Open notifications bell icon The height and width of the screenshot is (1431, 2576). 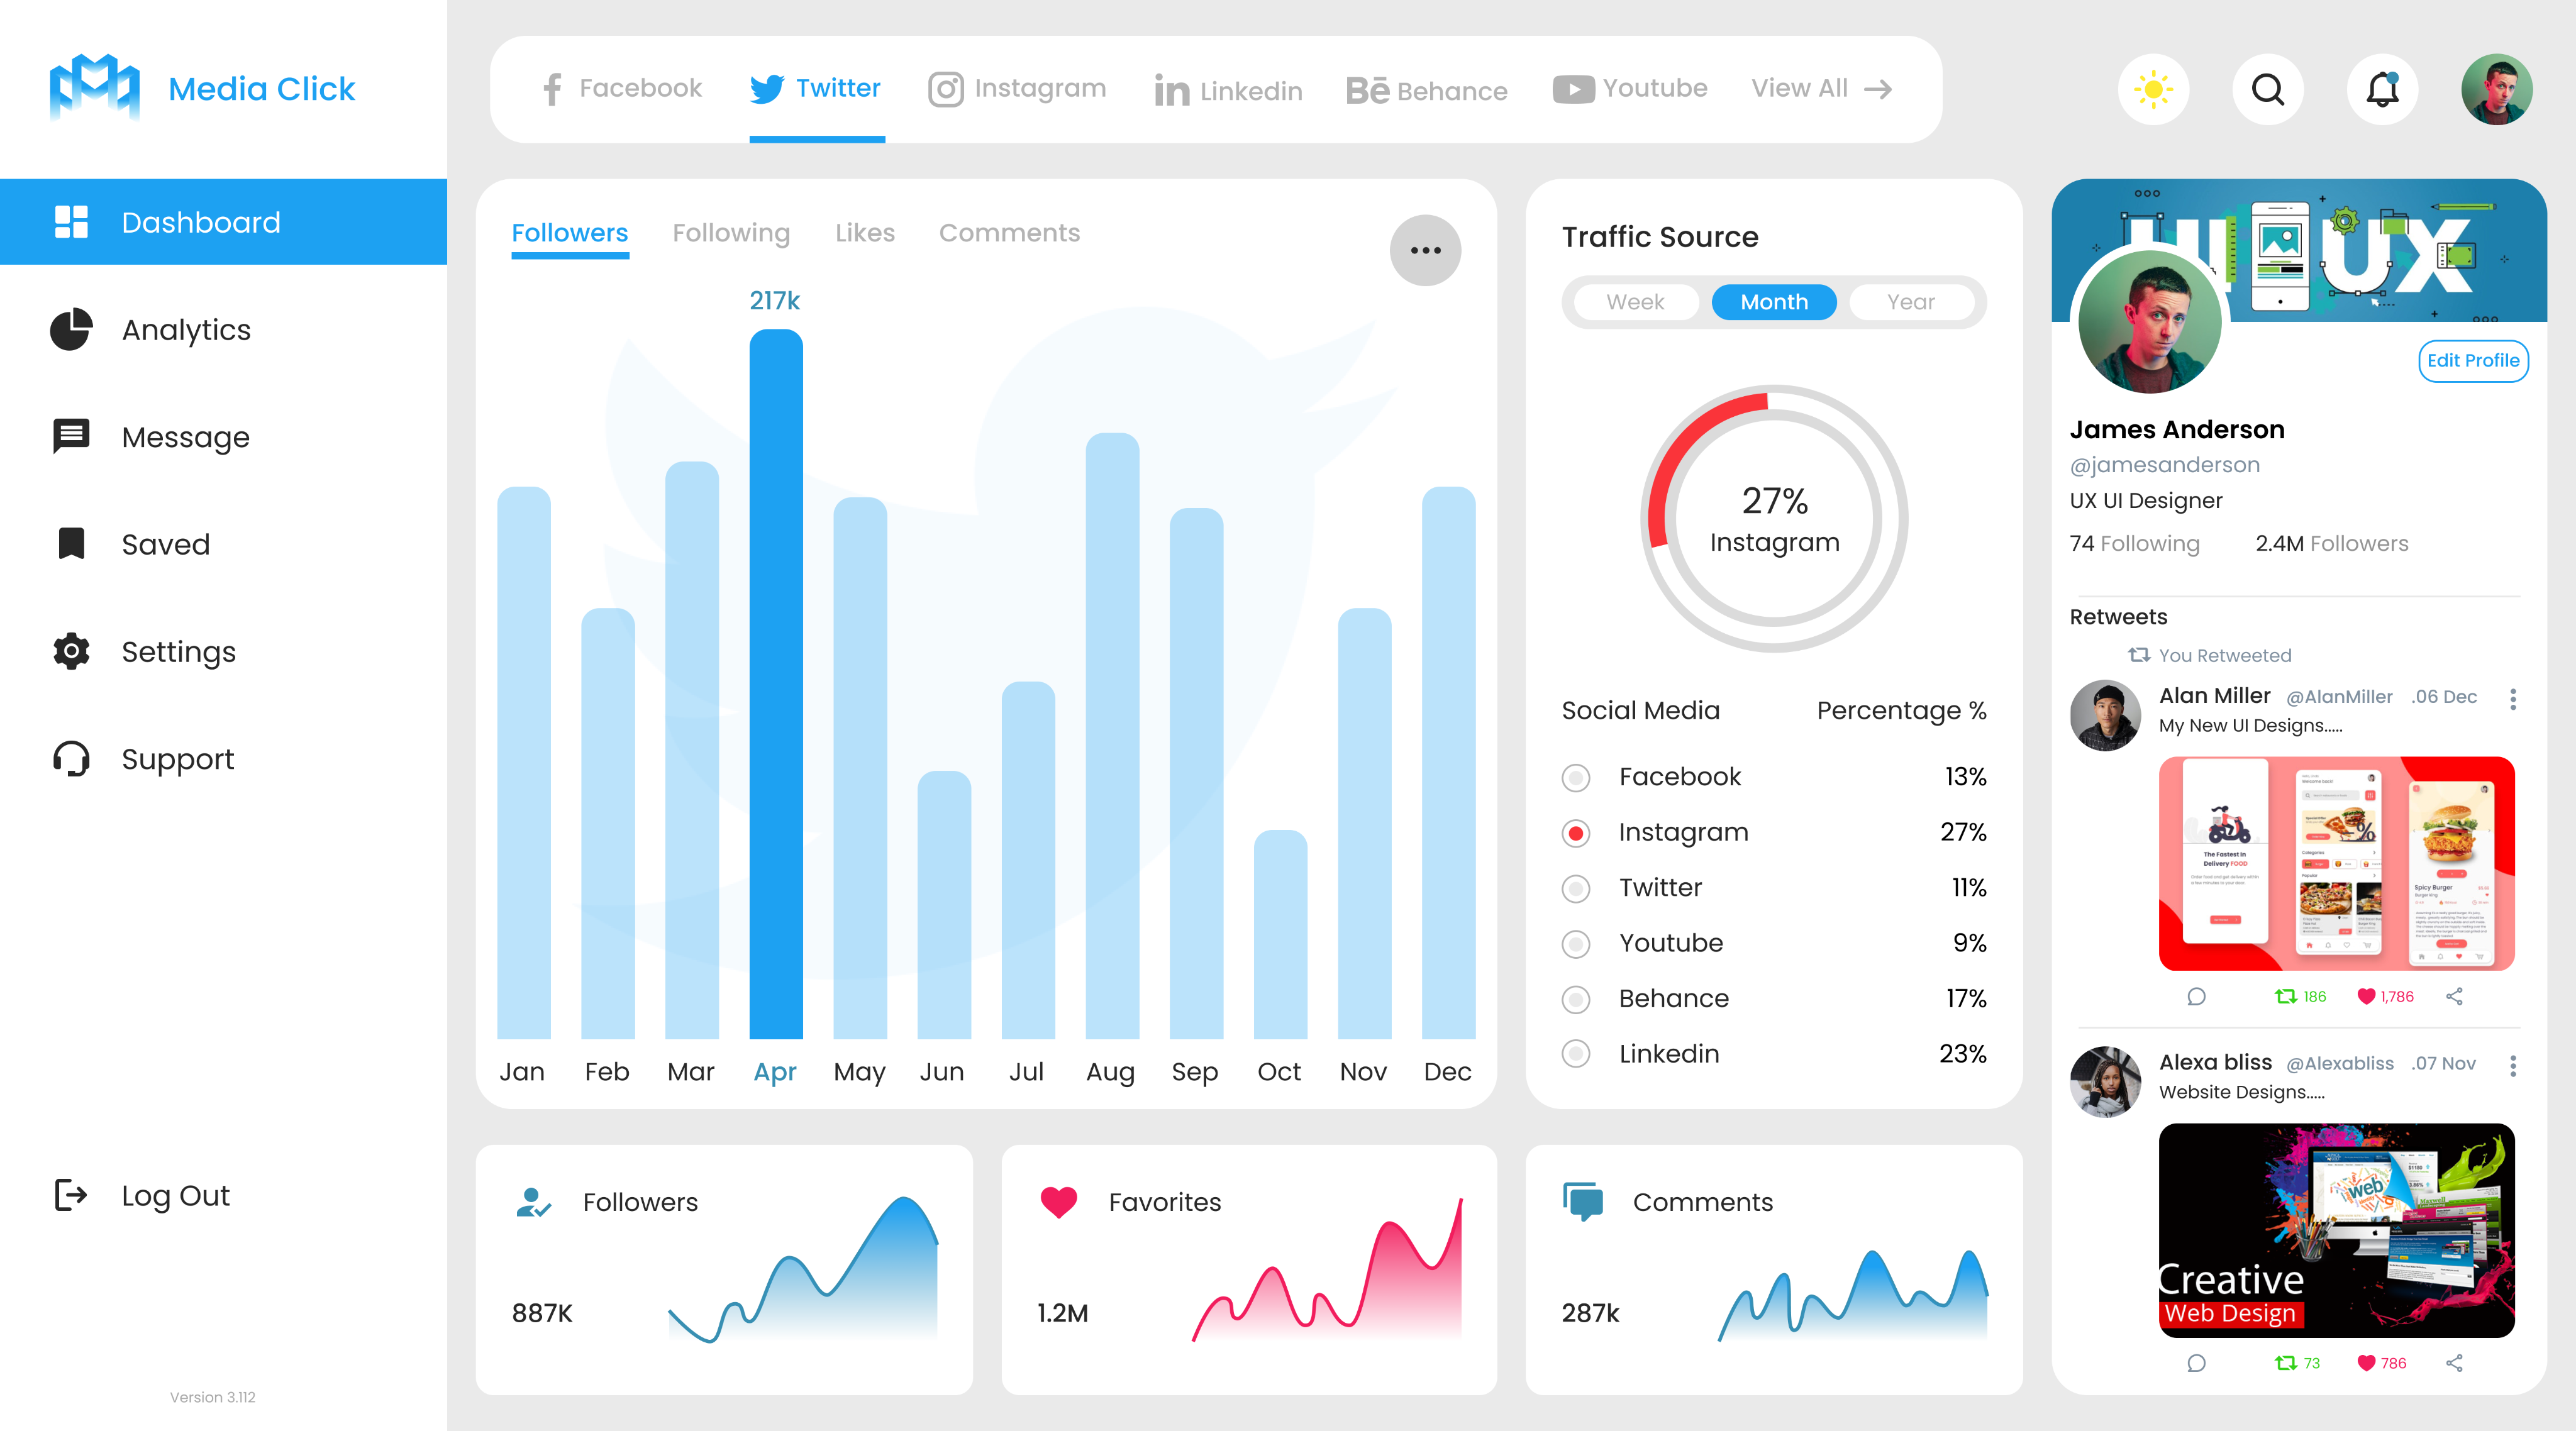(x=2382, y=89)
